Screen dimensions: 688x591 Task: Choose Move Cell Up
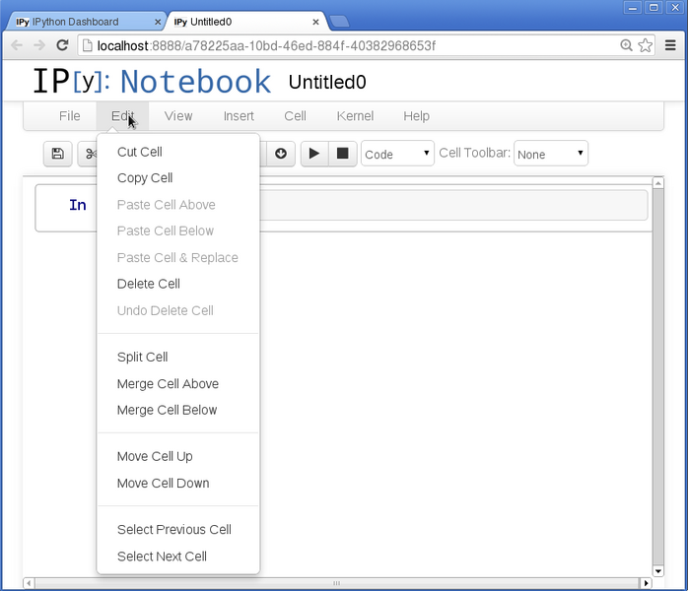coord(178,457)
